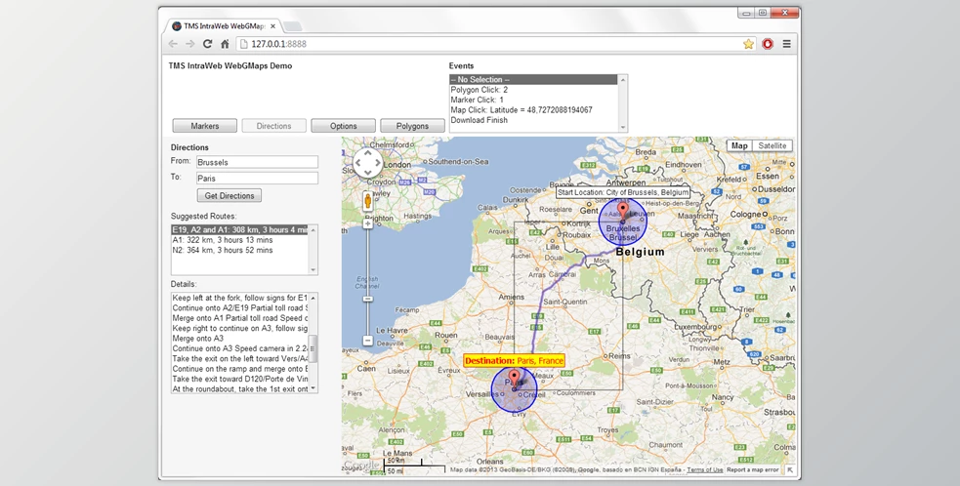
Task: Toggle the overview map arrow icon
Action: 790,470
